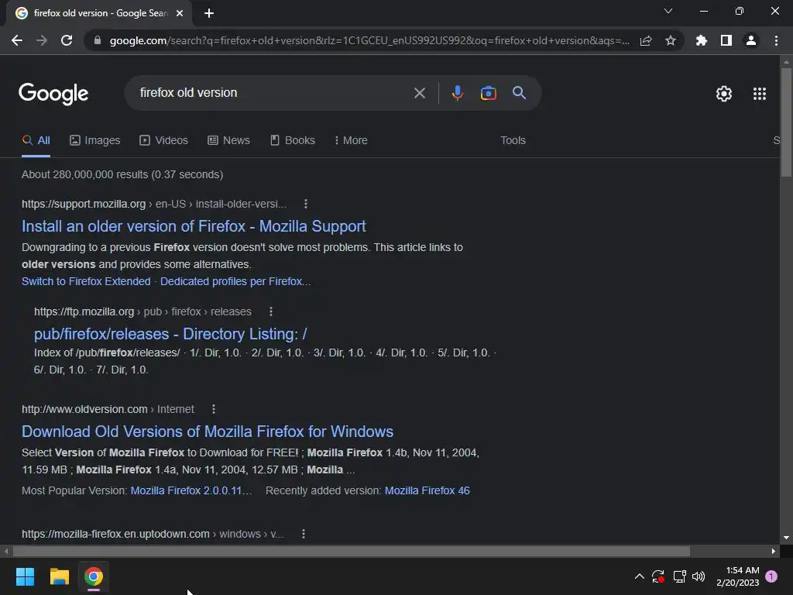This screenshot has height=595, width=793.
Task: Click the https://support.mozilla.org breadcrumb text
Action: pyautogui.click(x=84, y=204)
